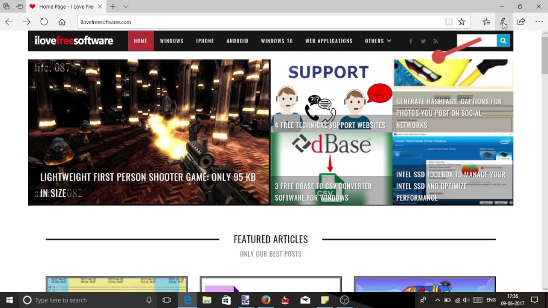Show tabs you've set aside icon
This screenshot has width=548, height=308.
pos(6,6)
